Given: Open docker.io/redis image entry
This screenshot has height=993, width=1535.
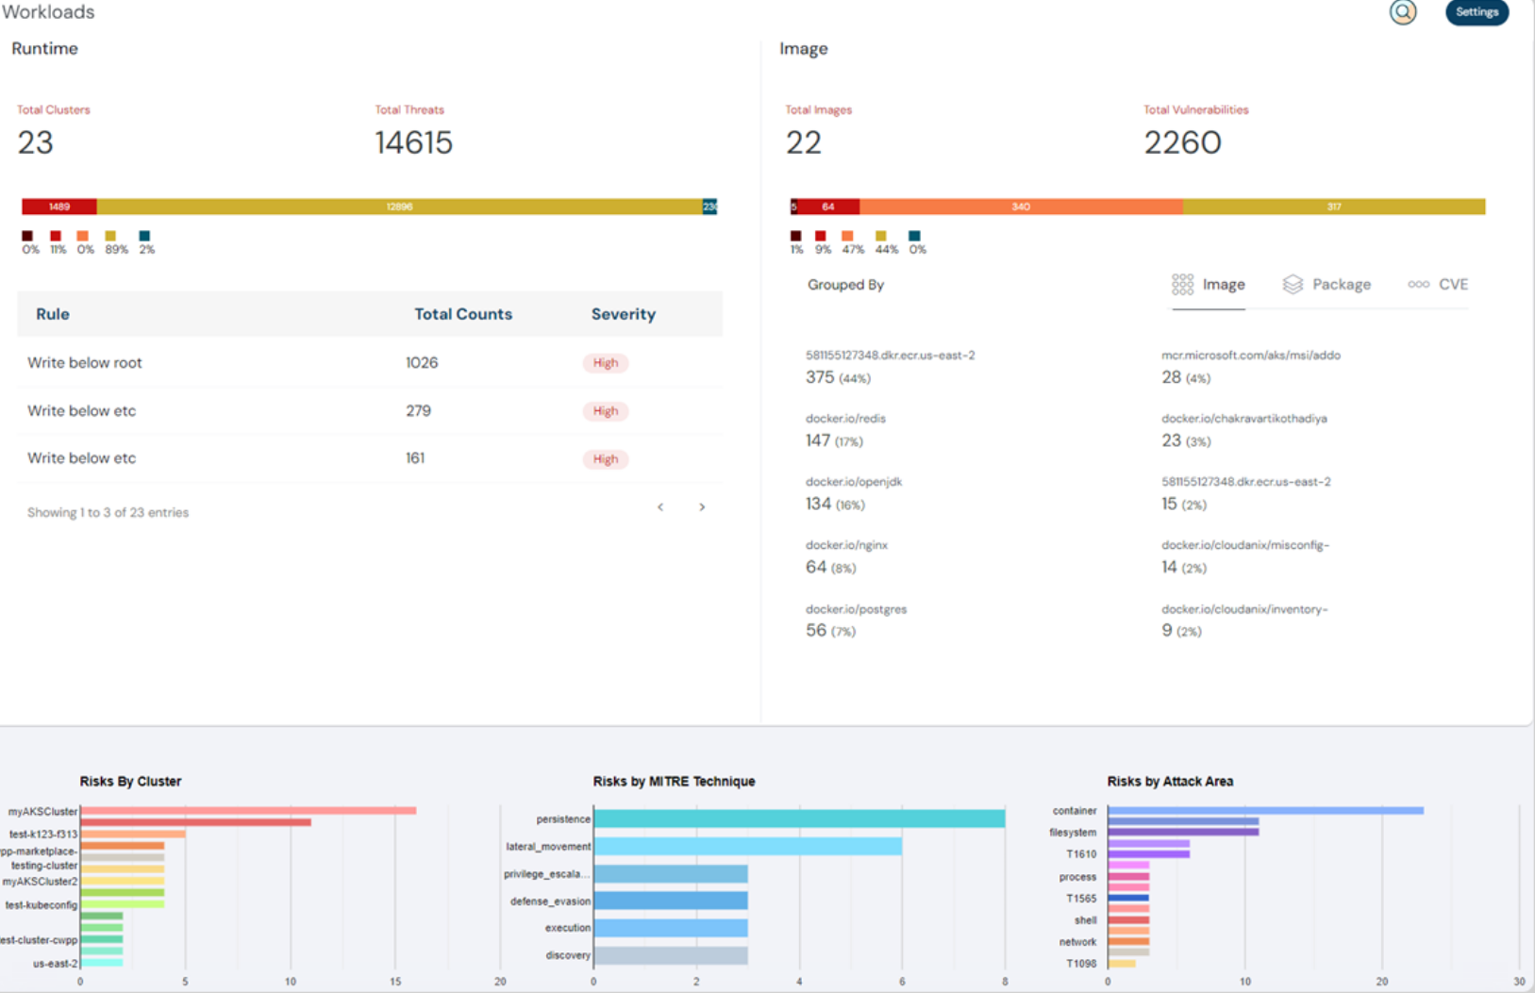Looking at the screenshot, I should tap(845, 419).
